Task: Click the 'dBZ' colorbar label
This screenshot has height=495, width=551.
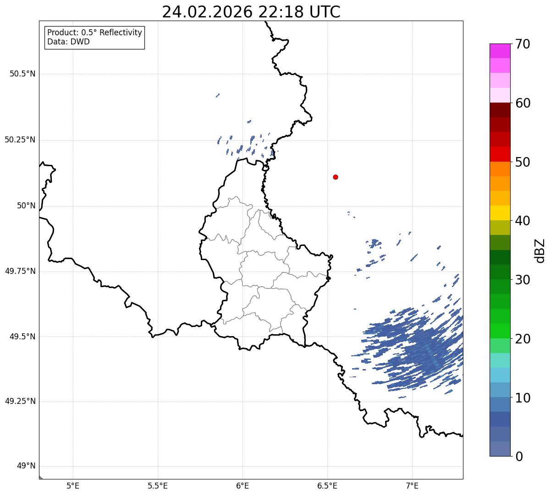Action: pyautogui.click(x=540, y=250)
